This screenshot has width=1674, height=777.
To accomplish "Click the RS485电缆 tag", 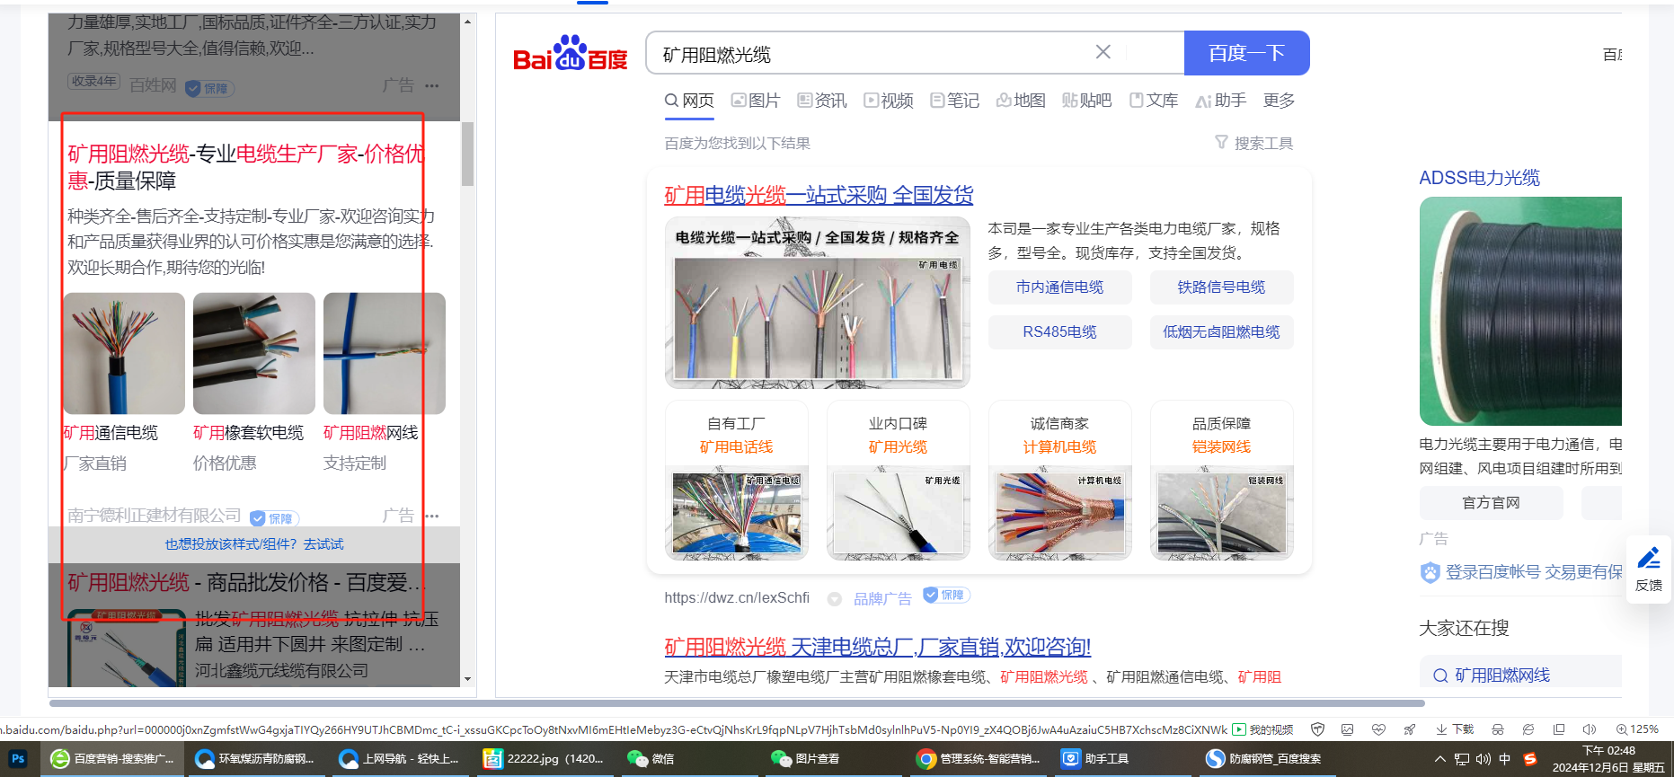I will click(1060, 332).
